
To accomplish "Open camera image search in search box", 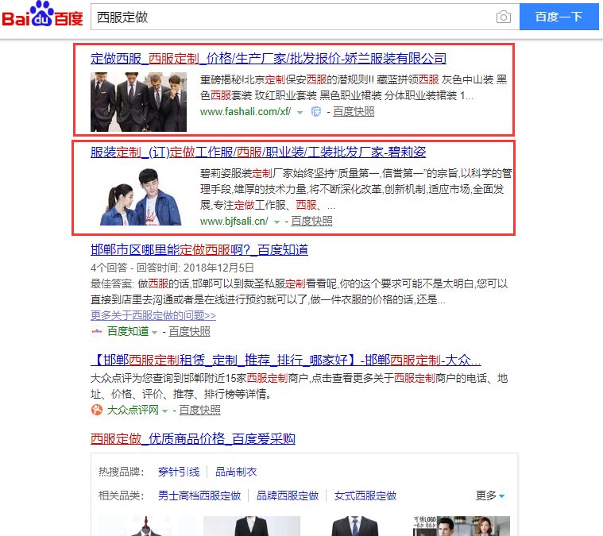I will click(503, 17).
